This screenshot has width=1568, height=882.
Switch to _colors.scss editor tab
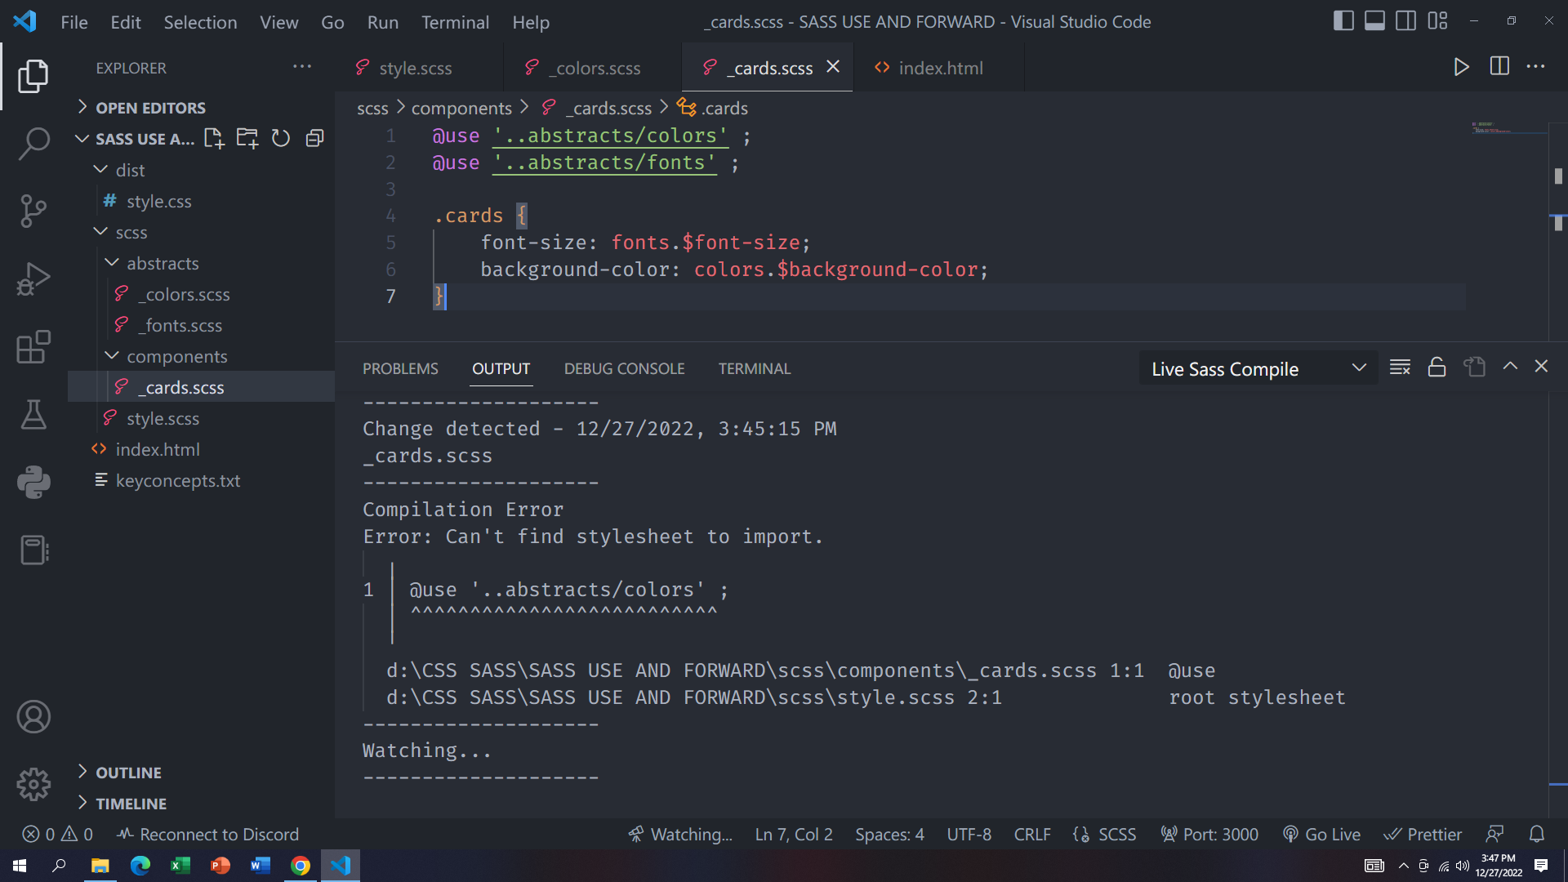tap(594, 68)
